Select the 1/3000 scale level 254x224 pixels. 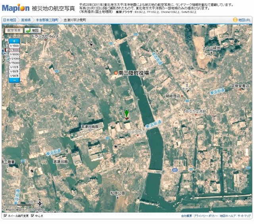(14, 50)
